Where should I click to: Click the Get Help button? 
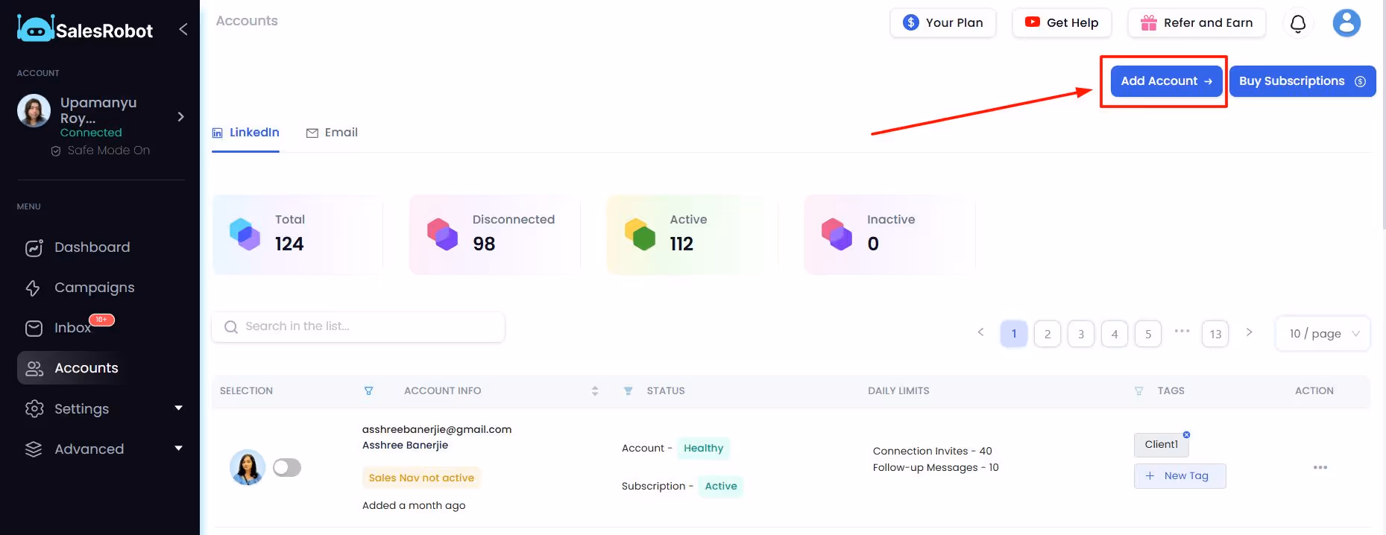(1062, 23)
